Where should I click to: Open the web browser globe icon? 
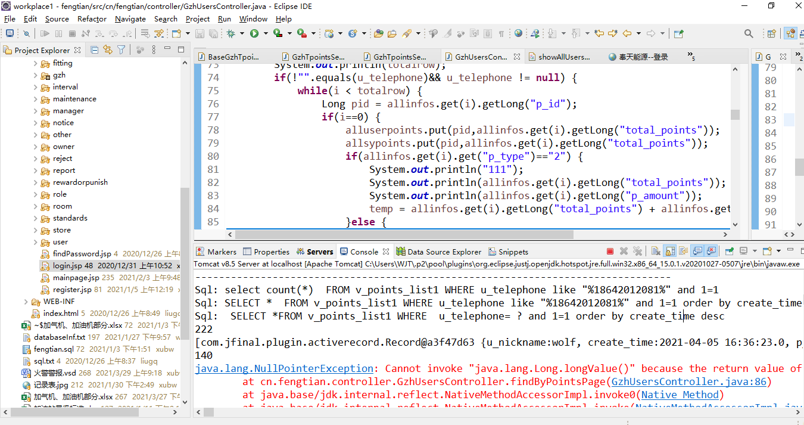click(x=518, y=34)
